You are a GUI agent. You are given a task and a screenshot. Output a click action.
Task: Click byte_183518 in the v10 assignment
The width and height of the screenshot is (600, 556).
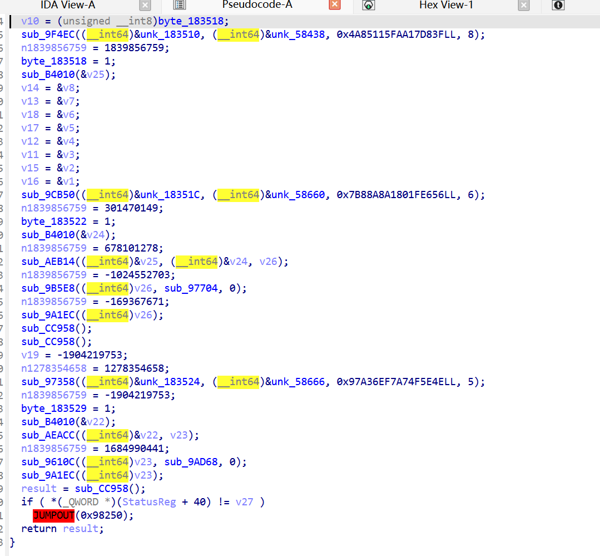click(191, 21)
